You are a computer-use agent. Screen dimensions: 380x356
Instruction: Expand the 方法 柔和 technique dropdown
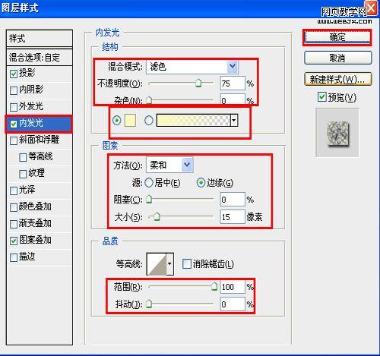[x=187, y=165]
